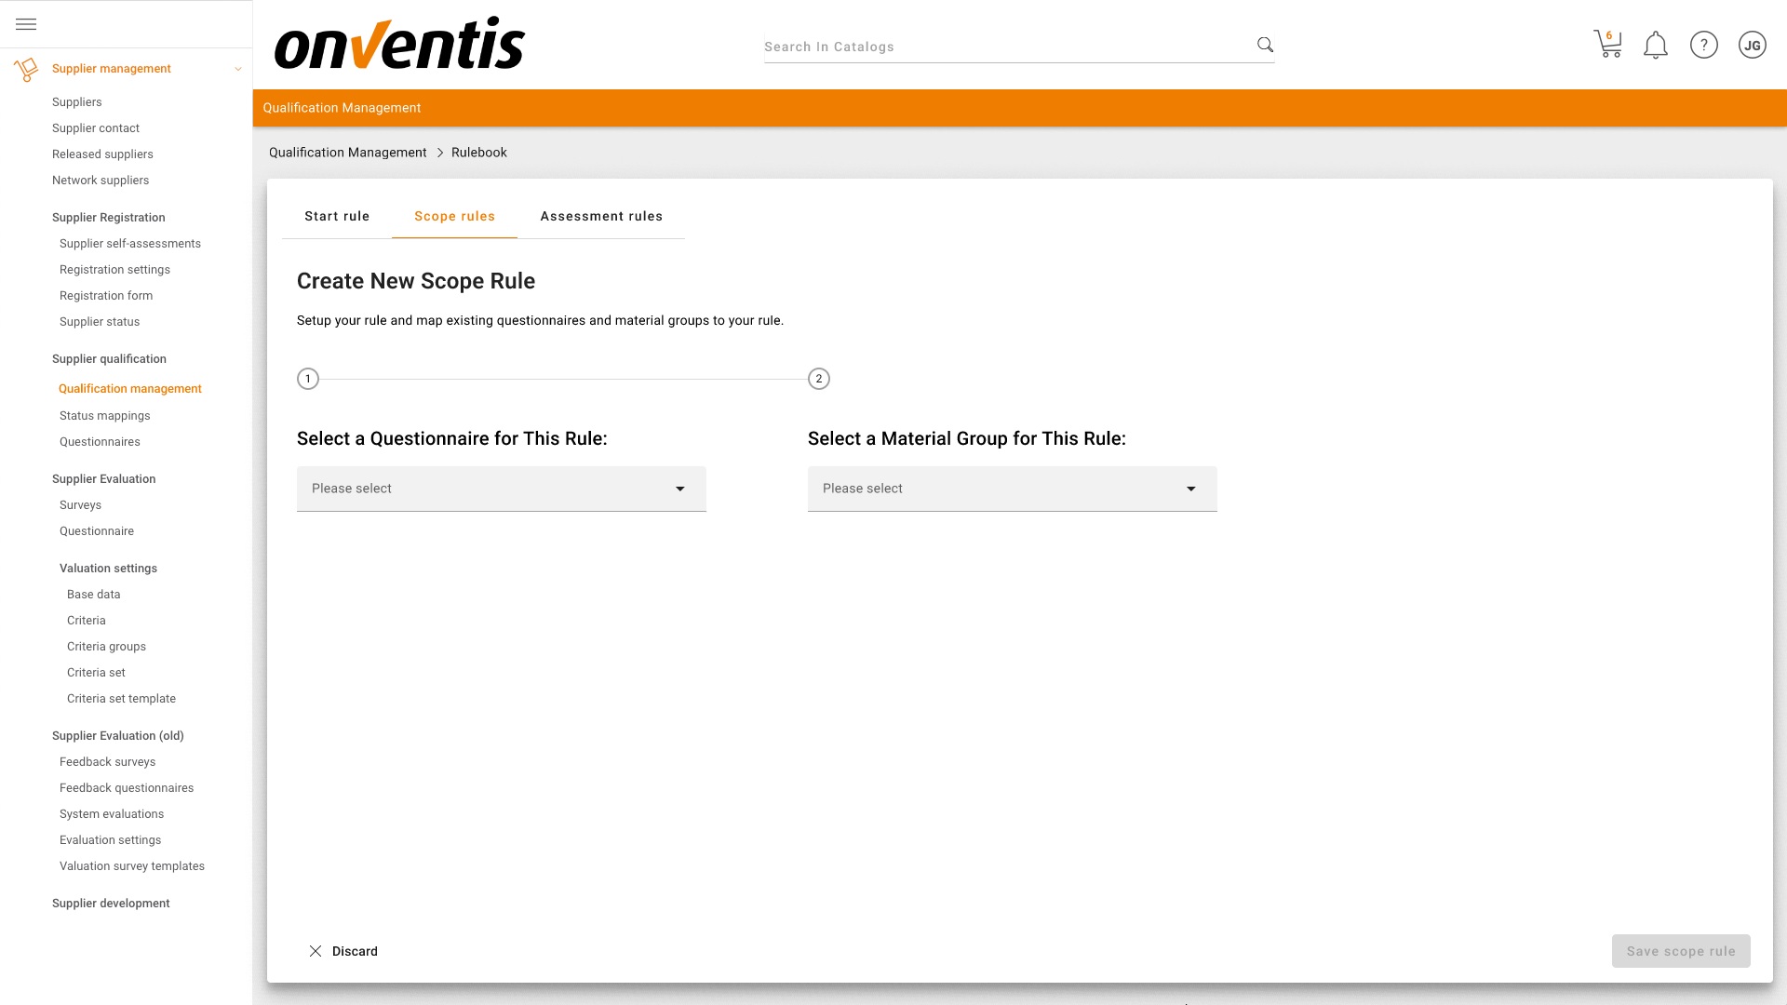The width and height of the screenshot is (1787, 1005).
Task: Click step 2 circle indicator
Action: click(x=819, y=379)
